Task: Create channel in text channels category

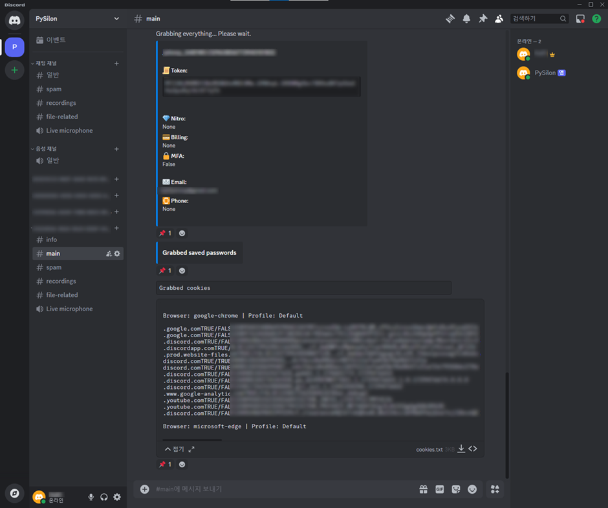Action: tap(116, 63)
